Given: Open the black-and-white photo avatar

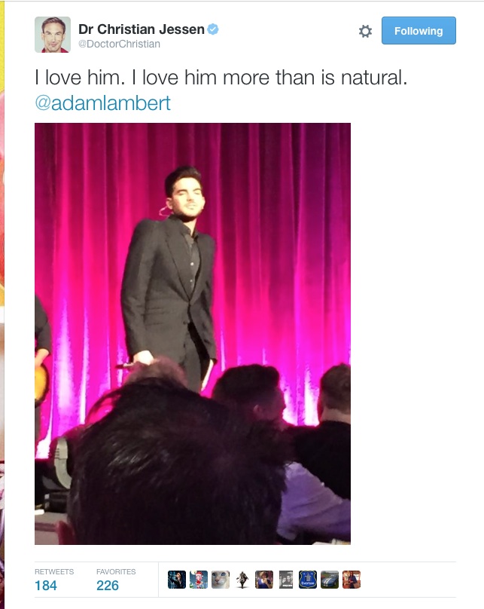Looking at the screenshot, I should 286,580.
